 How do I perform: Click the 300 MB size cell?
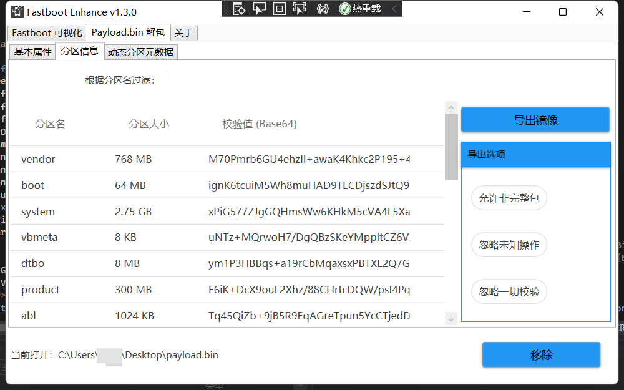click(x=134, y=290)
